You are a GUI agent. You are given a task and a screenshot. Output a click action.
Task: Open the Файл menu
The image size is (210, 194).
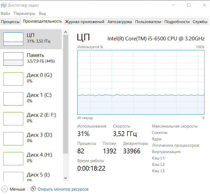(x=5, y=14)
